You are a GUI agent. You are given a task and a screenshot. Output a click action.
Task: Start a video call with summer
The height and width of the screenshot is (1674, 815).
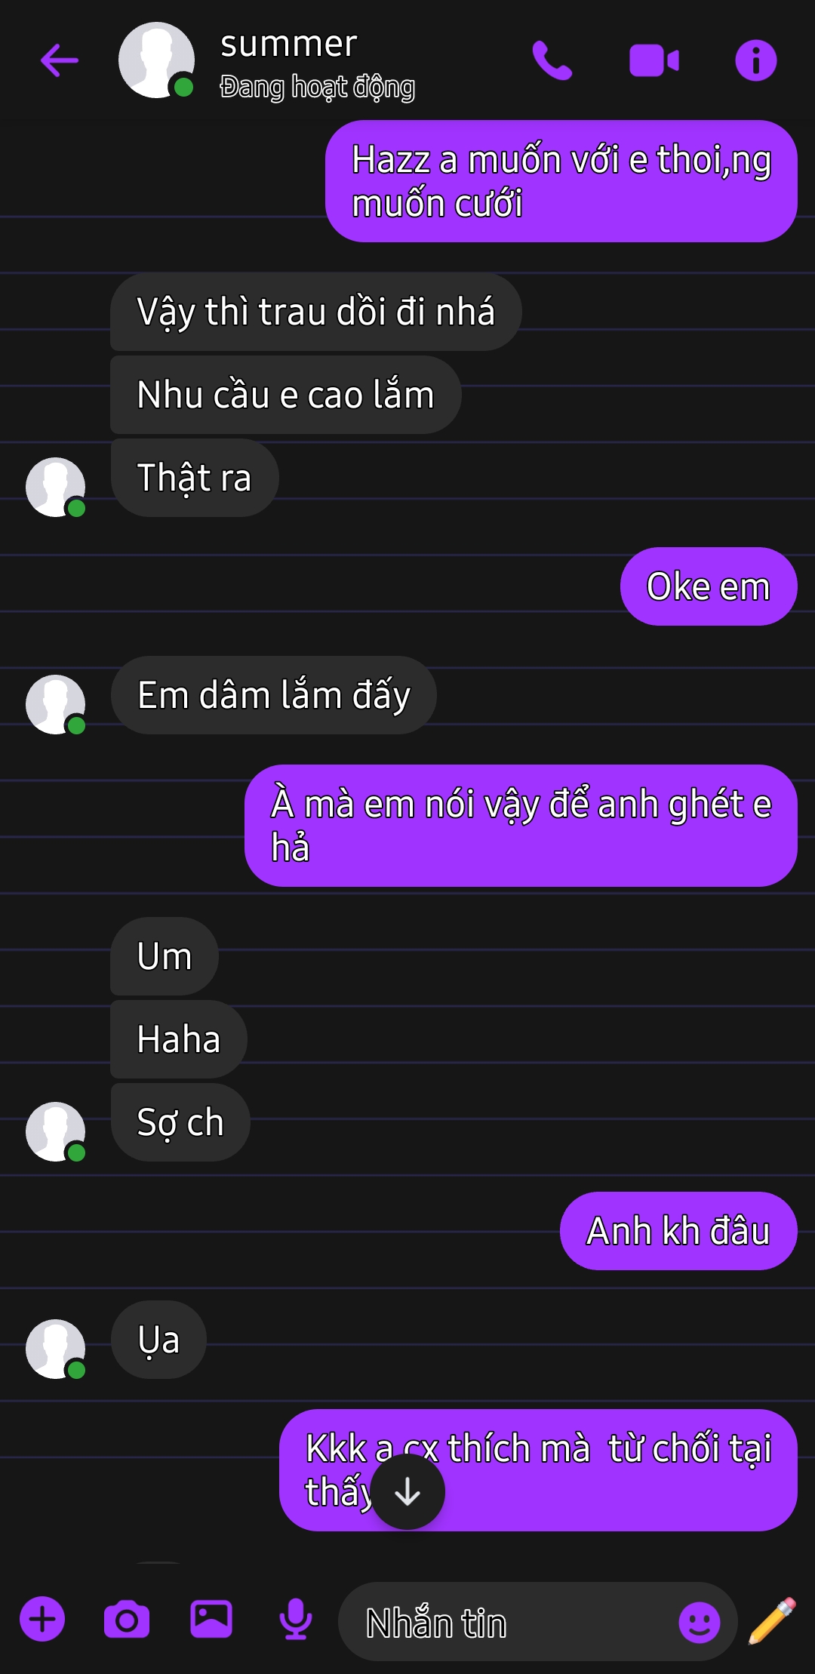(654, 60)
